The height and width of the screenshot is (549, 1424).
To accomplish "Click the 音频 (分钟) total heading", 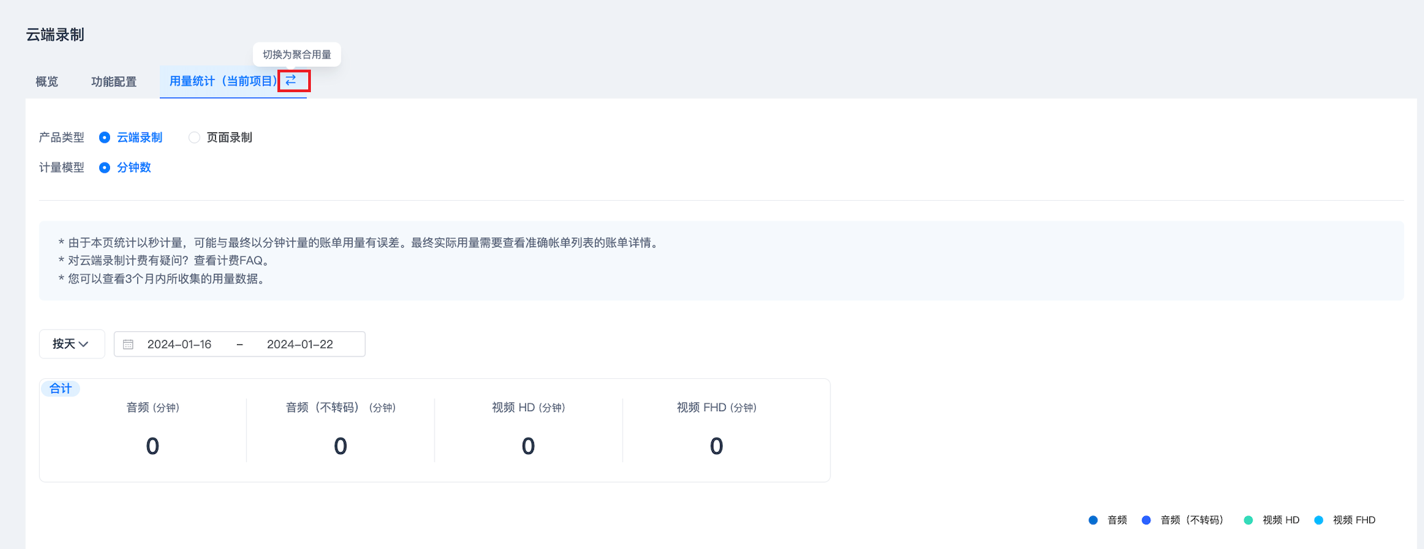I will (x=153, y=408).
